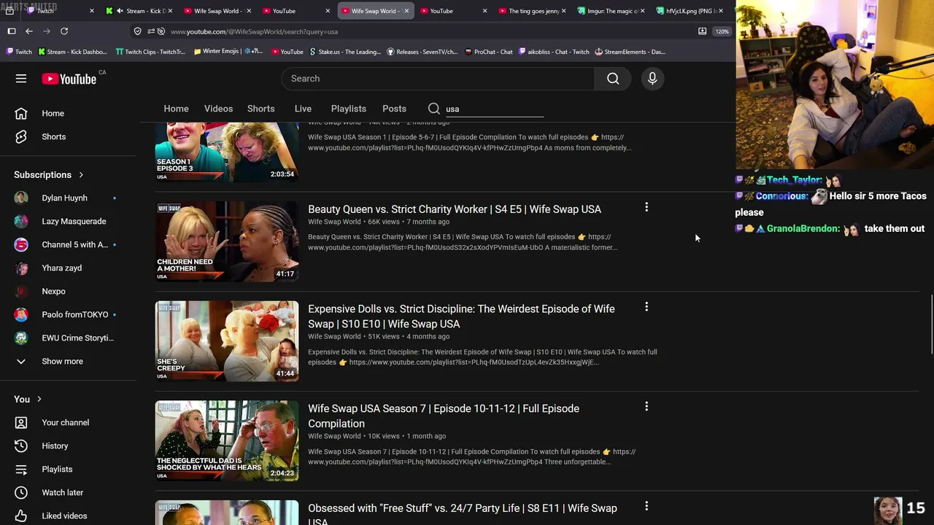
Task: Open more options for Season 7 compilation video
Action: (x=647, y=407)
